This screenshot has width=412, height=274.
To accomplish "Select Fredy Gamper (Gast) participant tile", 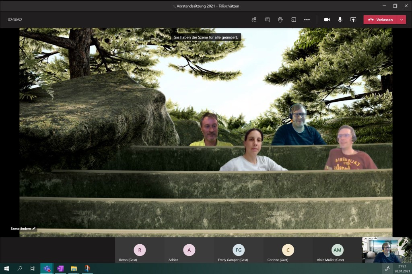I will click(x=239, y=250).
